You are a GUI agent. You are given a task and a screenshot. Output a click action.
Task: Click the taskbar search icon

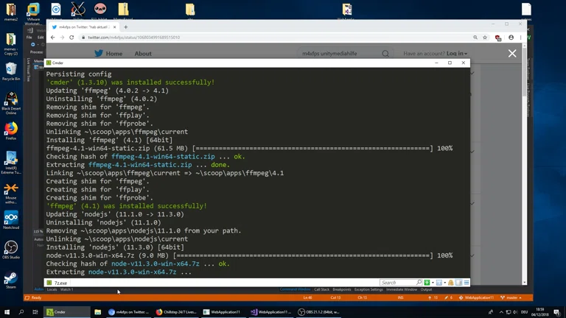click(21, 312)
